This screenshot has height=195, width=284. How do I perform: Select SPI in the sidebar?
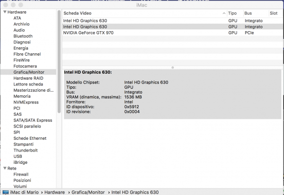pyautogui.click(x=17, y=132)
